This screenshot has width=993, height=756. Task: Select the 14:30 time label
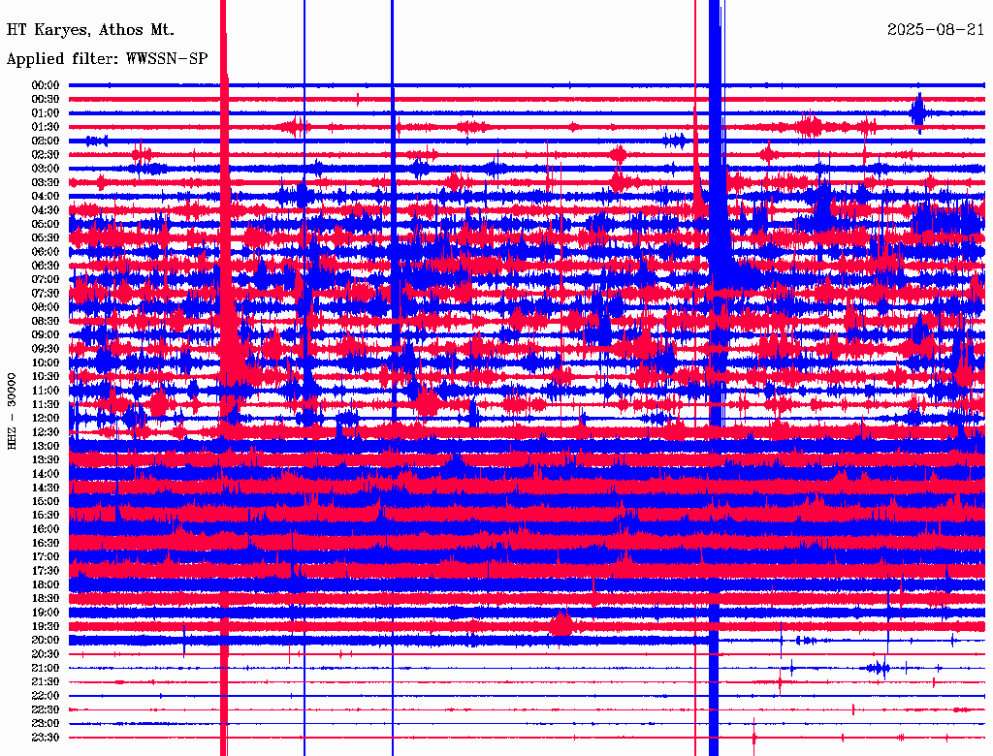46,488
